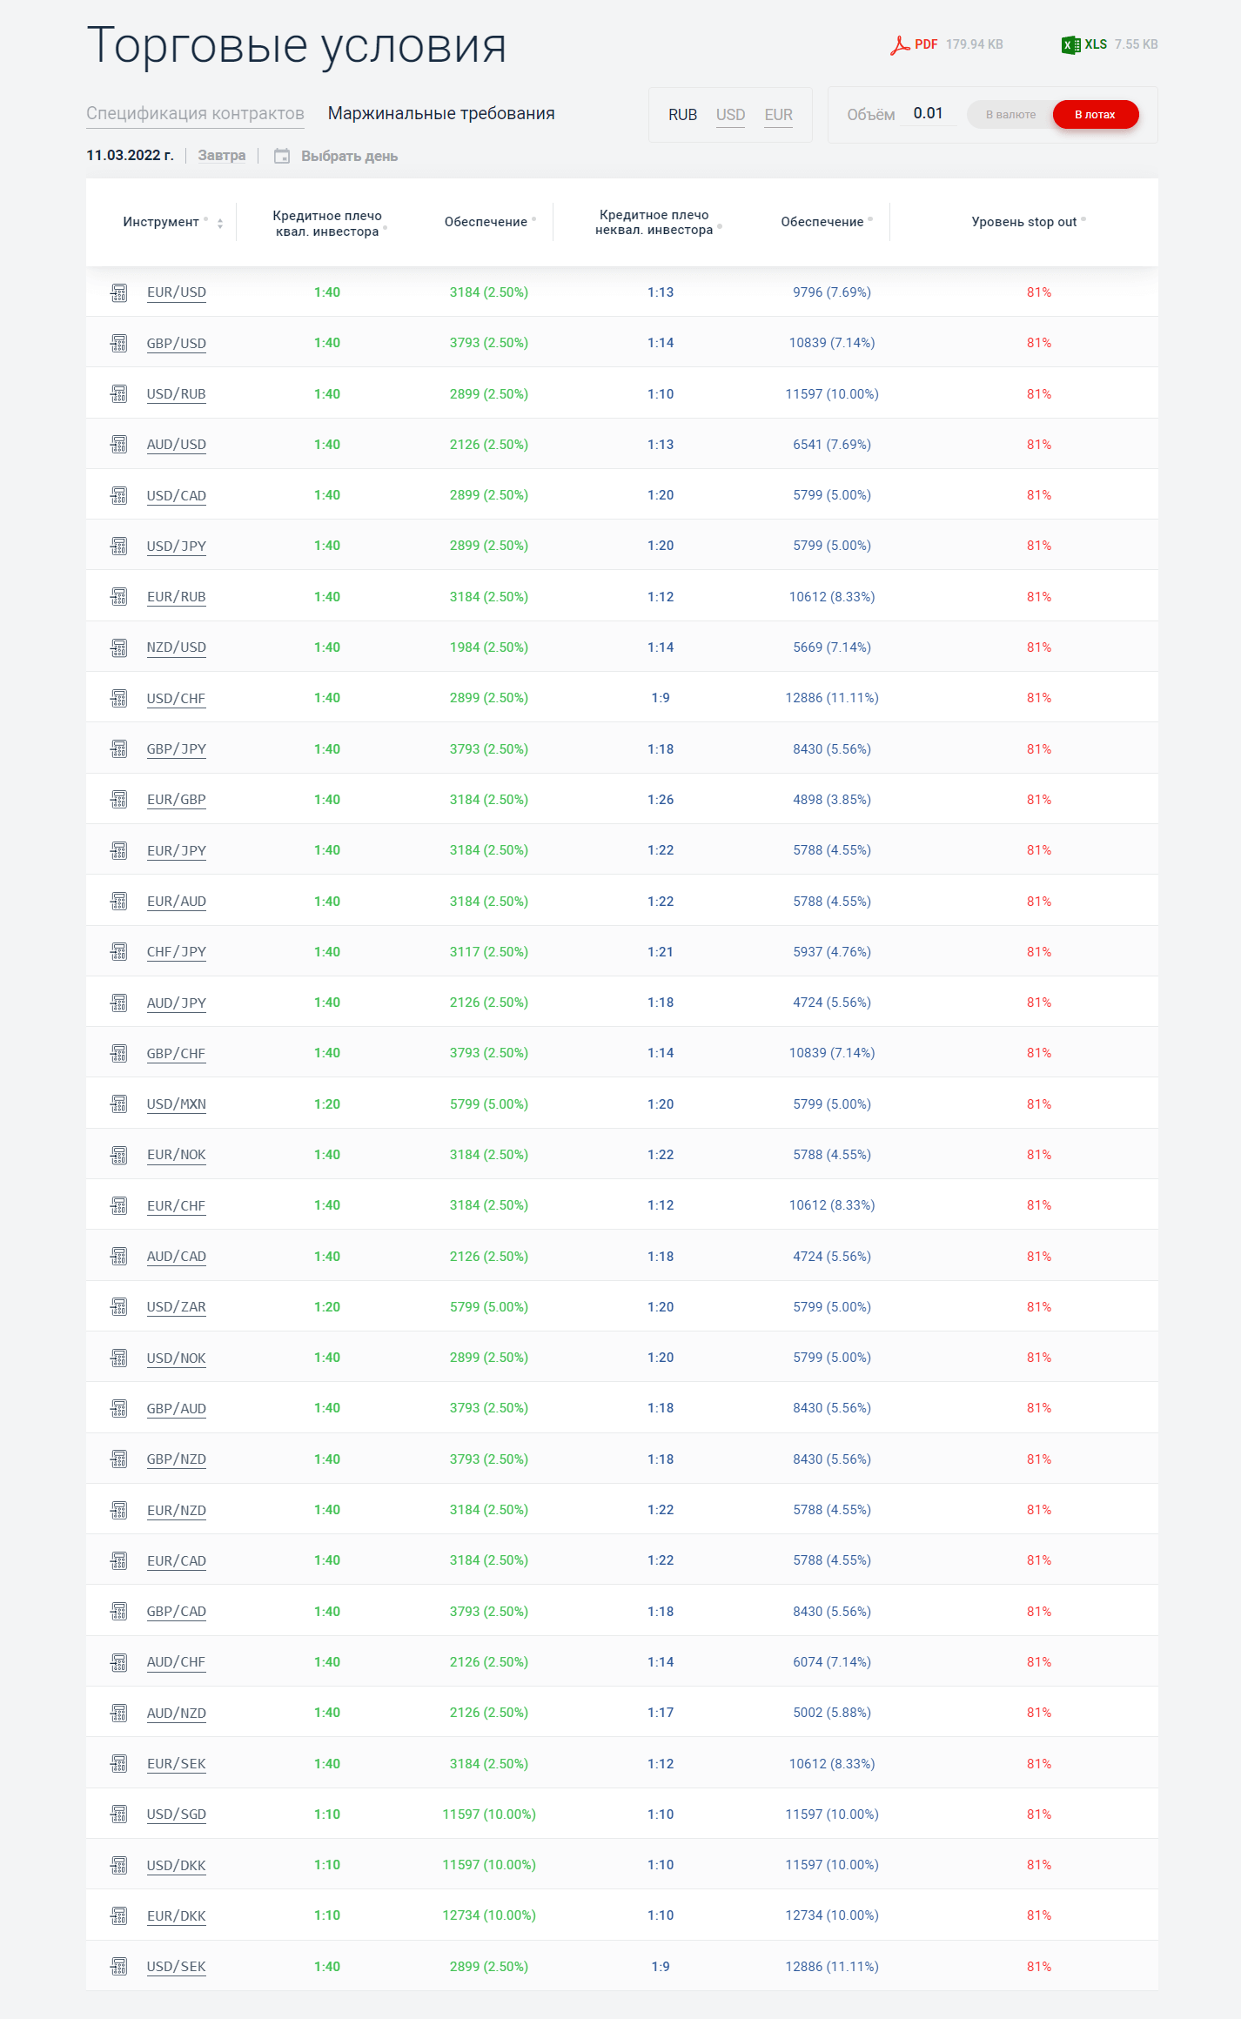This screenshot has height=2019, width=1241.
Task: Download the XLS spreadsheet via the Excel icon
Action: click(1070, 44)
